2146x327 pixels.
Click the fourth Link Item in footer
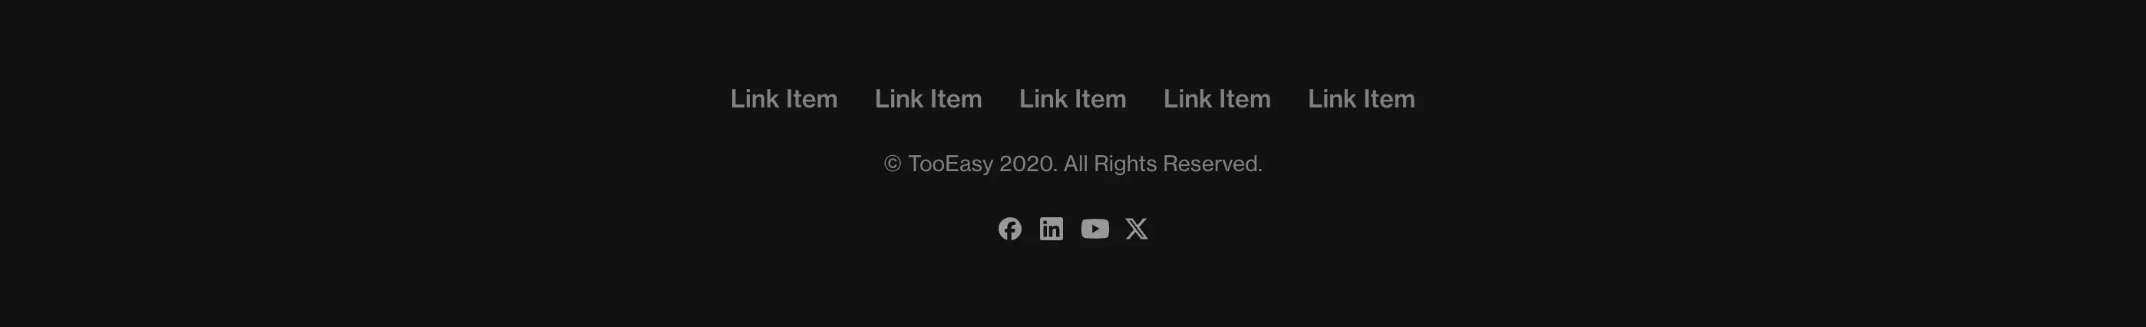pos(1217,98)
